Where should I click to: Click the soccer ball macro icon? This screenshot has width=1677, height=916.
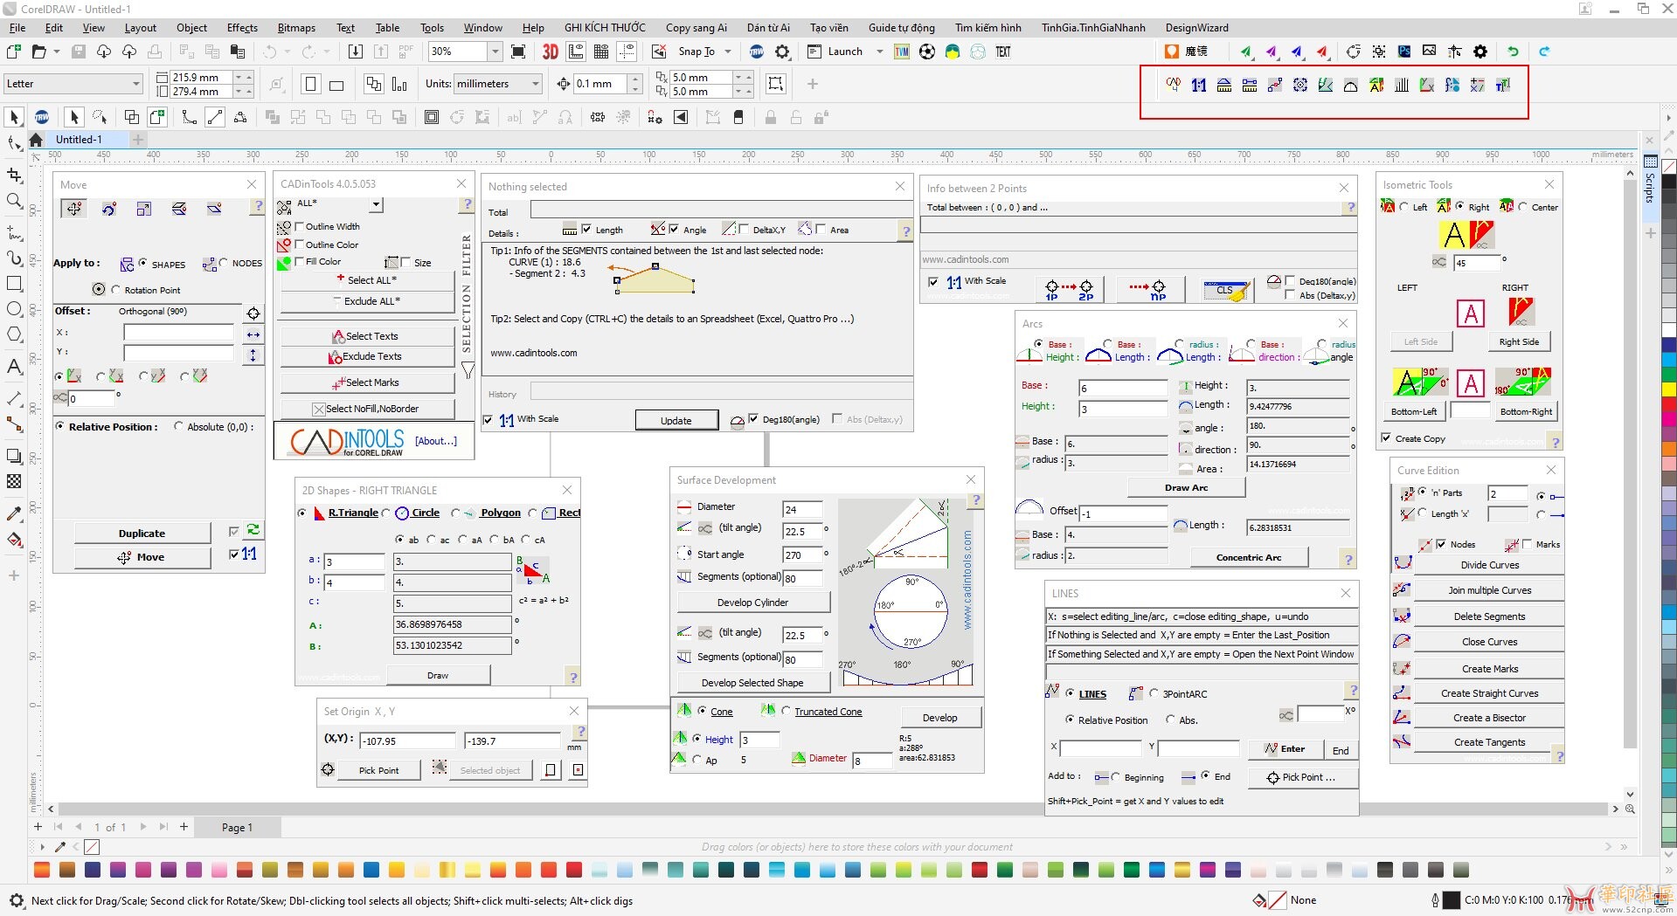pos(927,52)
